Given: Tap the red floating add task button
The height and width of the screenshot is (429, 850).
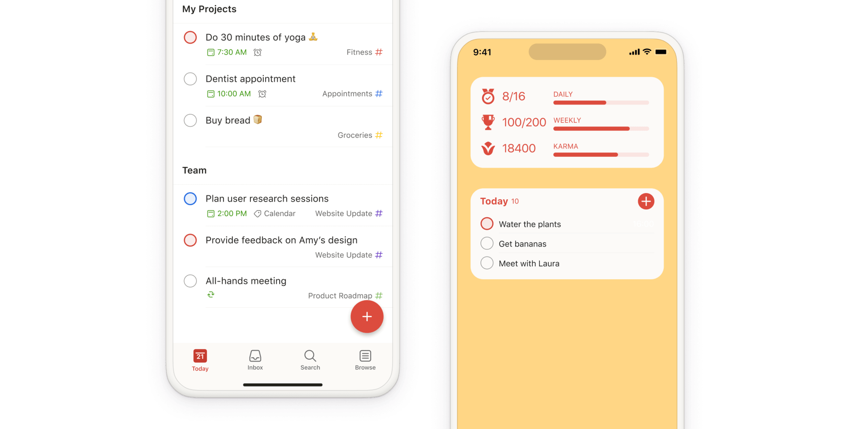Looking at the screenshot, I should [x=366, y=317].
